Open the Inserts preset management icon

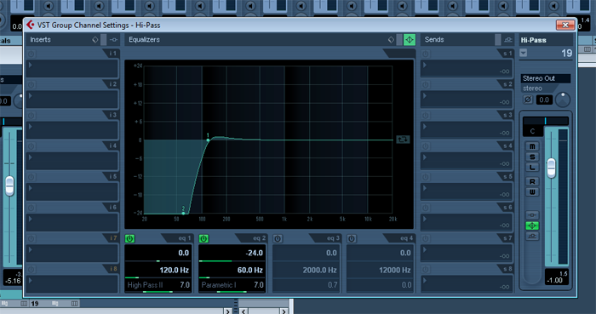[95, 39]
